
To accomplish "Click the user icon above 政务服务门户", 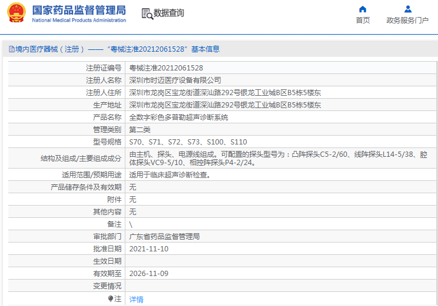I will pyautogui.click(x=408, y=9).
